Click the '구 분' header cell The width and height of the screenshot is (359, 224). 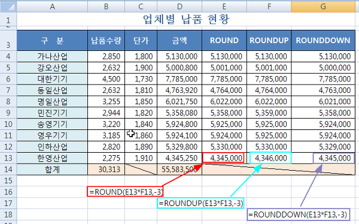52,40
